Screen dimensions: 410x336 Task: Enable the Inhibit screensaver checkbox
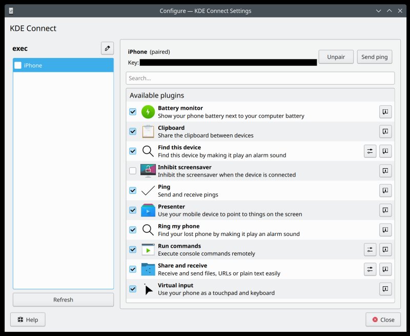click(133, 171)
